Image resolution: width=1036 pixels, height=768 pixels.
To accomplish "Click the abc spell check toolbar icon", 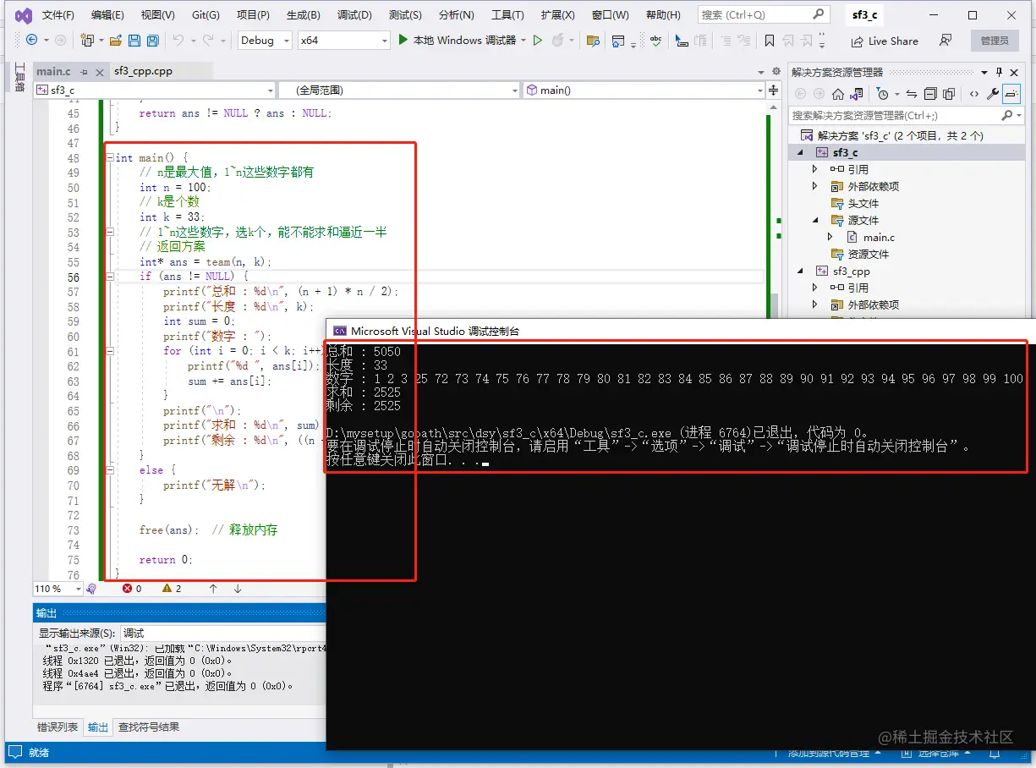I will pyautogui.click(x=655, y=41).
